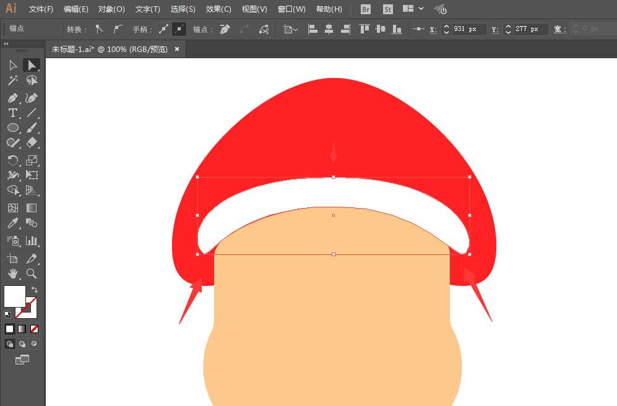Open Adobe Bridge with Br button
This screenshot has width=617, height=406.
coord(366,9)
